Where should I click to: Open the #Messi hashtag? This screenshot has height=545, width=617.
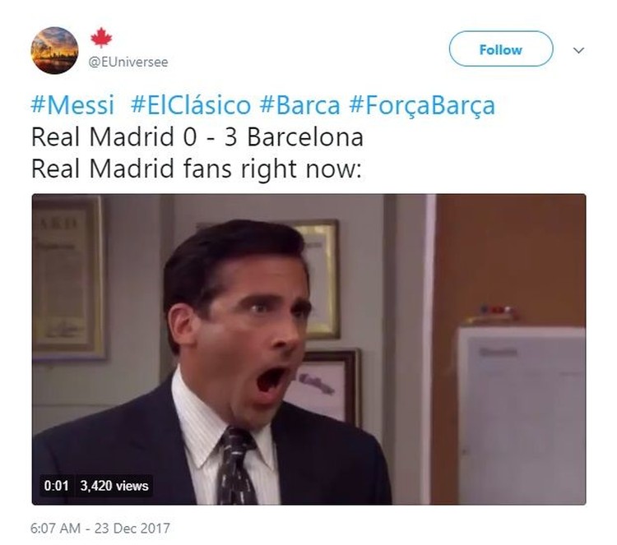point(72,105)
